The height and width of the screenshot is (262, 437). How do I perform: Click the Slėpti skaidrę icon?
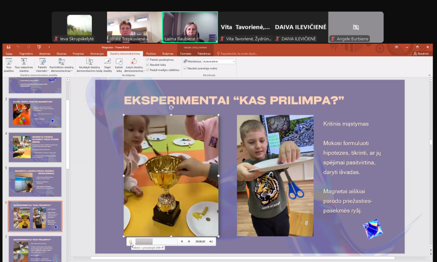[107, 62]
